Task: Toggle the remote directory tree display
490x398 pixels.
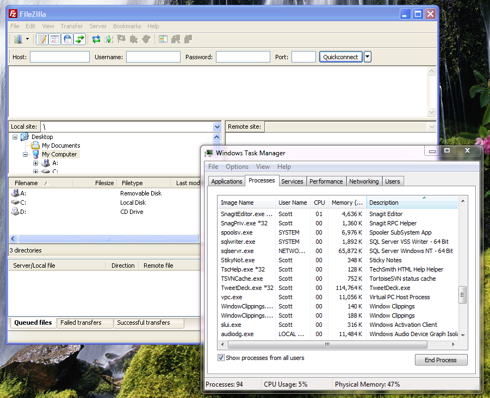Action: [x=67, y=39]
